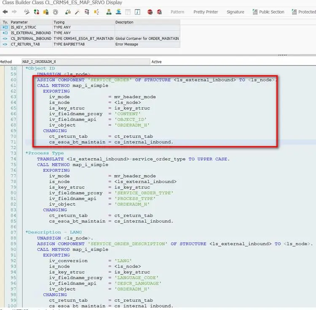Click the Check syntax circle icon

[x=56, y=12]
